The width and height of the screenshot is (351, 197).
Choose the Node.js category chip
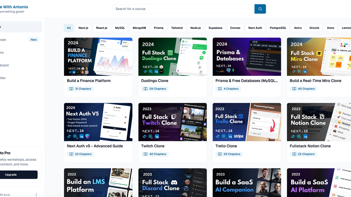195,28
